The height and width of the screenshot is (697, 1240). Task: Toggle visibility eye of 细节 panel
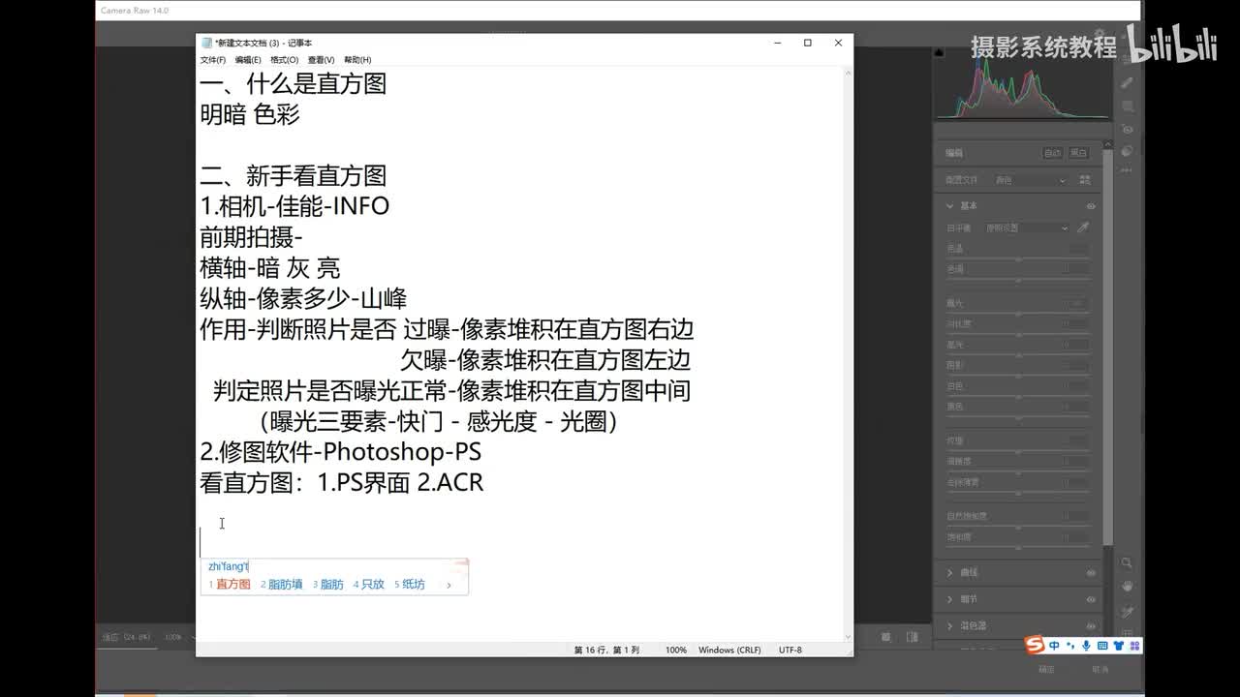tap(1091, 599)
